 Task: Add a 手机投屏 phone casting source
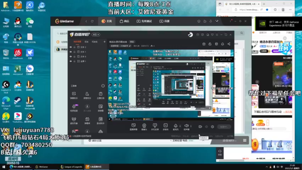155,127
